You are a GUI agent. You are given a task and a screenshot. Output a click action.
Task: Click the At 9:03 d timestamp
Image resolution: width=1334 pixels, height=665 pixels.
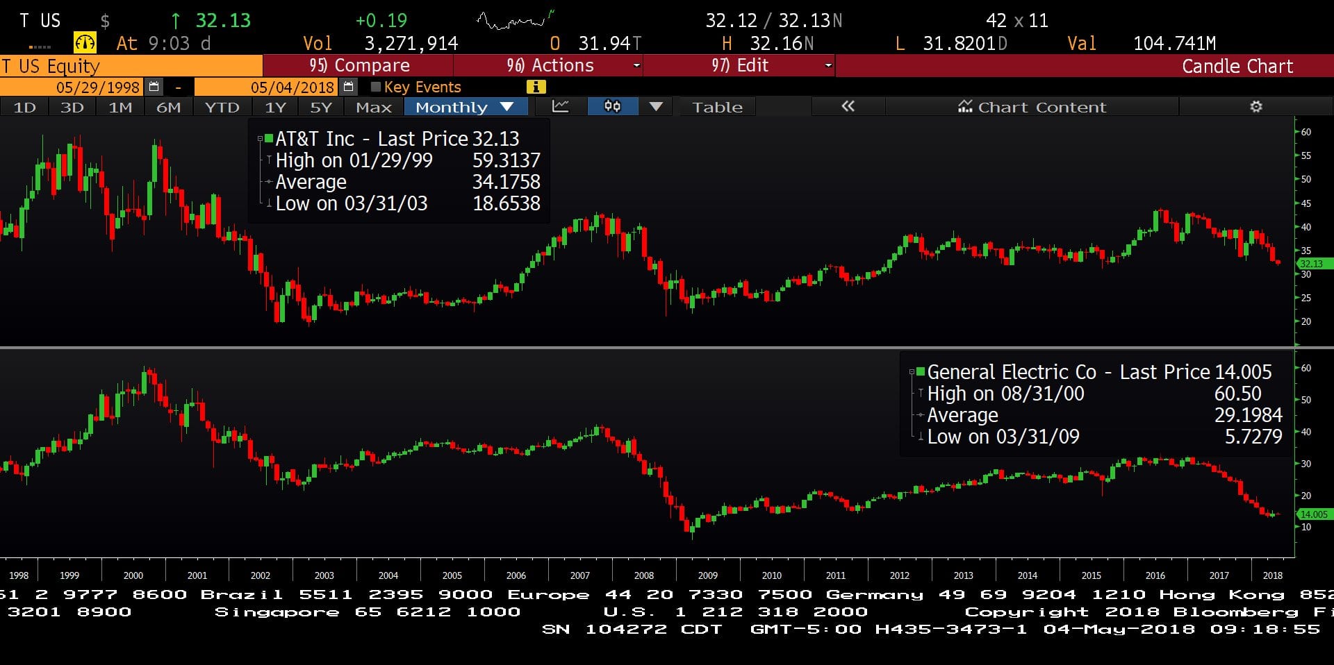(163, 44)
